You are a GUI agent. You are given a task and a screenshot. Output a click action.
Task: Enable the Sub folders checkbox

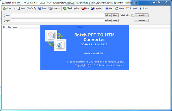(133, 15)
